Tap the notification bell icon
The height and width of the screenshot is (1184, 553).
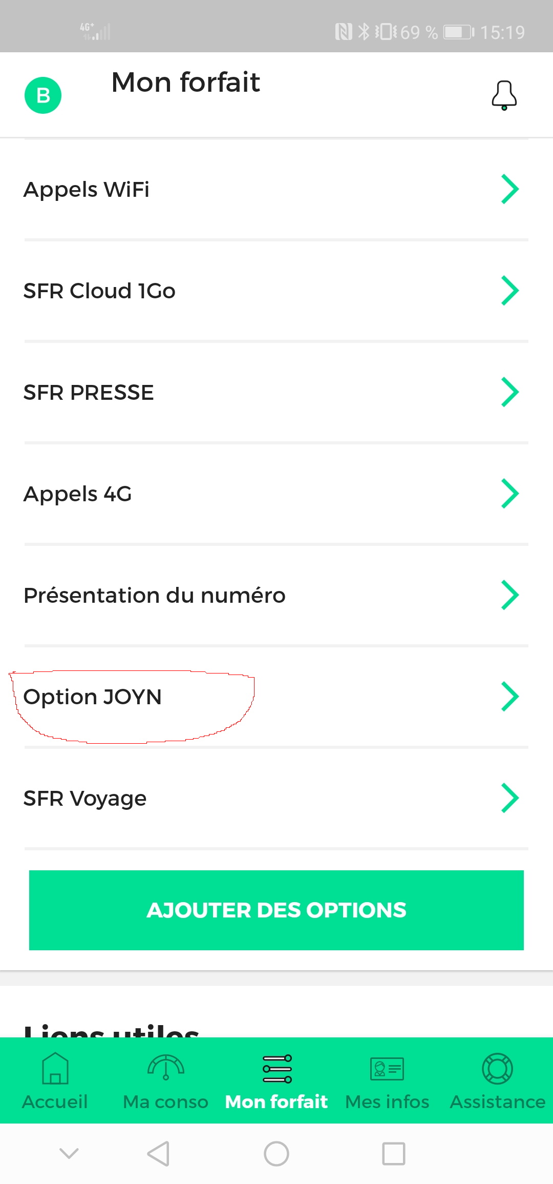504,95
